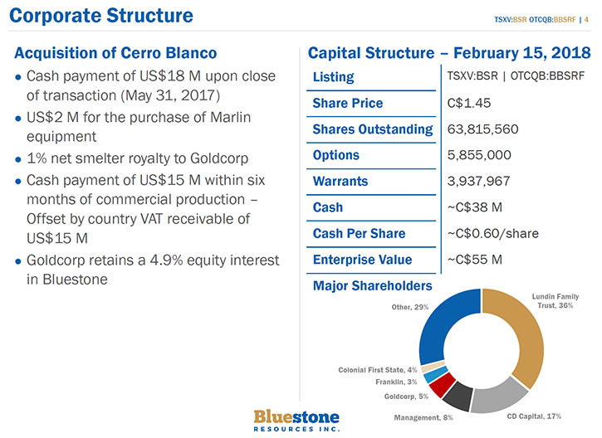Click the Cash Per Share label
Viewport: 602px width, 438px height.
pyautogui.click(x=359, y=234)
